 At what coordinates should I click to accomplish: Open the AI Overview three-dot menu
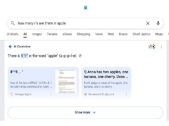click(161, 47)
